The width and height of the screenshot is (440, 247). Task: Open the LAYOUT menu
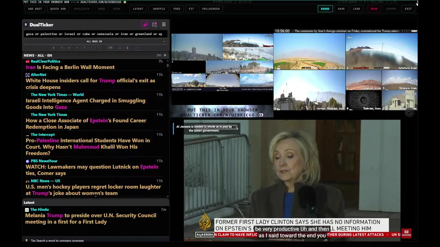(x=138, y=9)
